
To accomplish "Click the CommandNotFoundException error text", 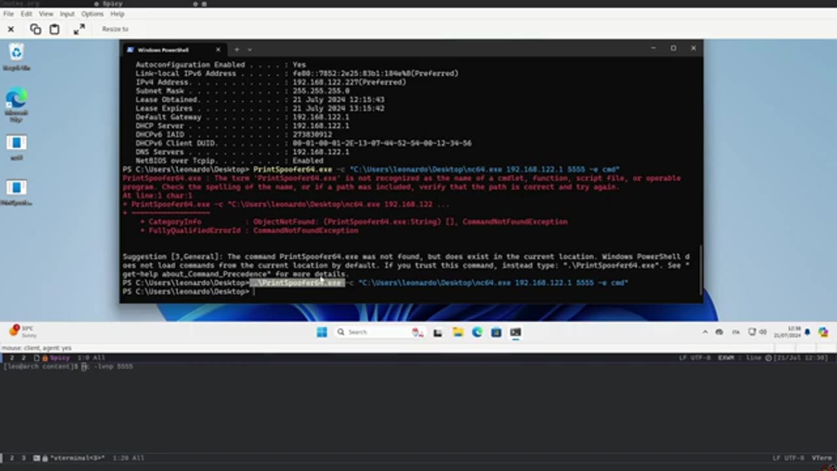I will click(305, 230).
